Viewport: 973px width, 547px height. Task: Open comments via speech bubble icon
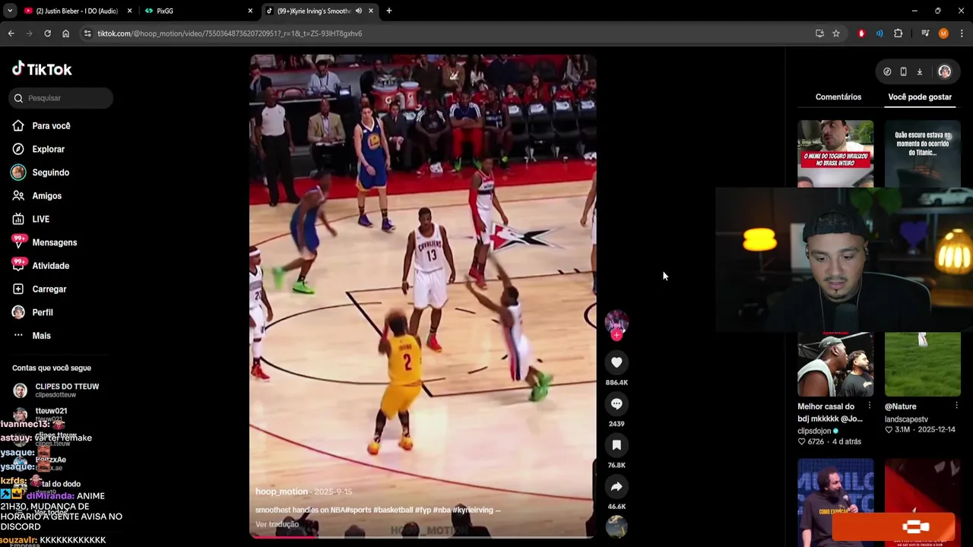coord(616,403)
